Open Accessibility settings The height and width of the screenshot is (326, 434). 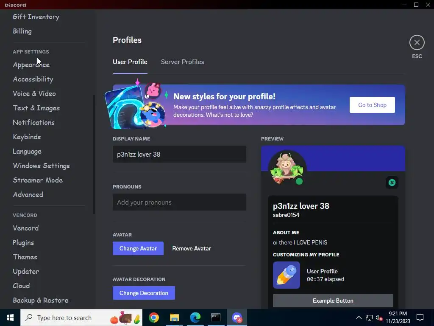point(33,79)
